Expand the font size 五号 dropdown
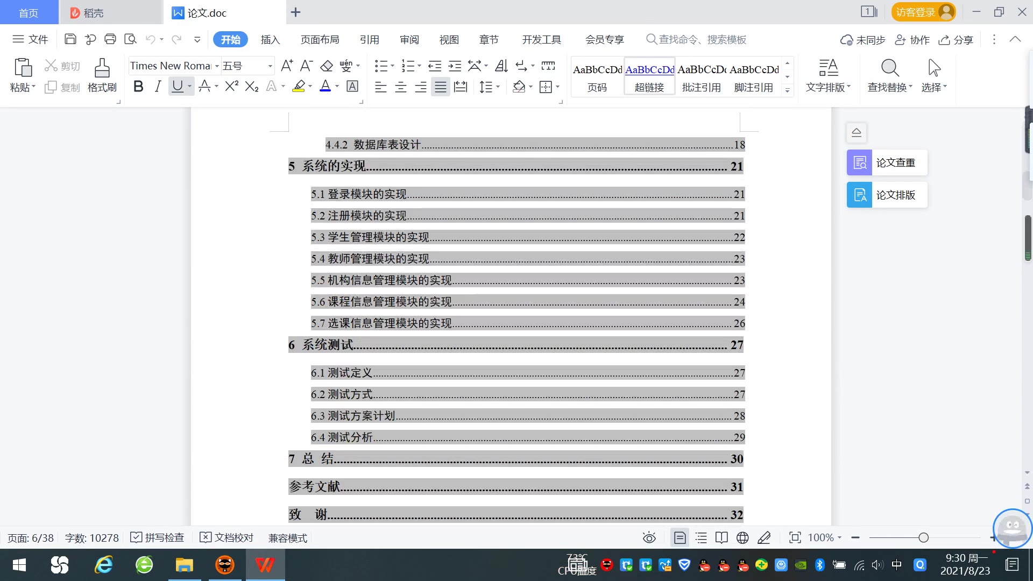 270,66
